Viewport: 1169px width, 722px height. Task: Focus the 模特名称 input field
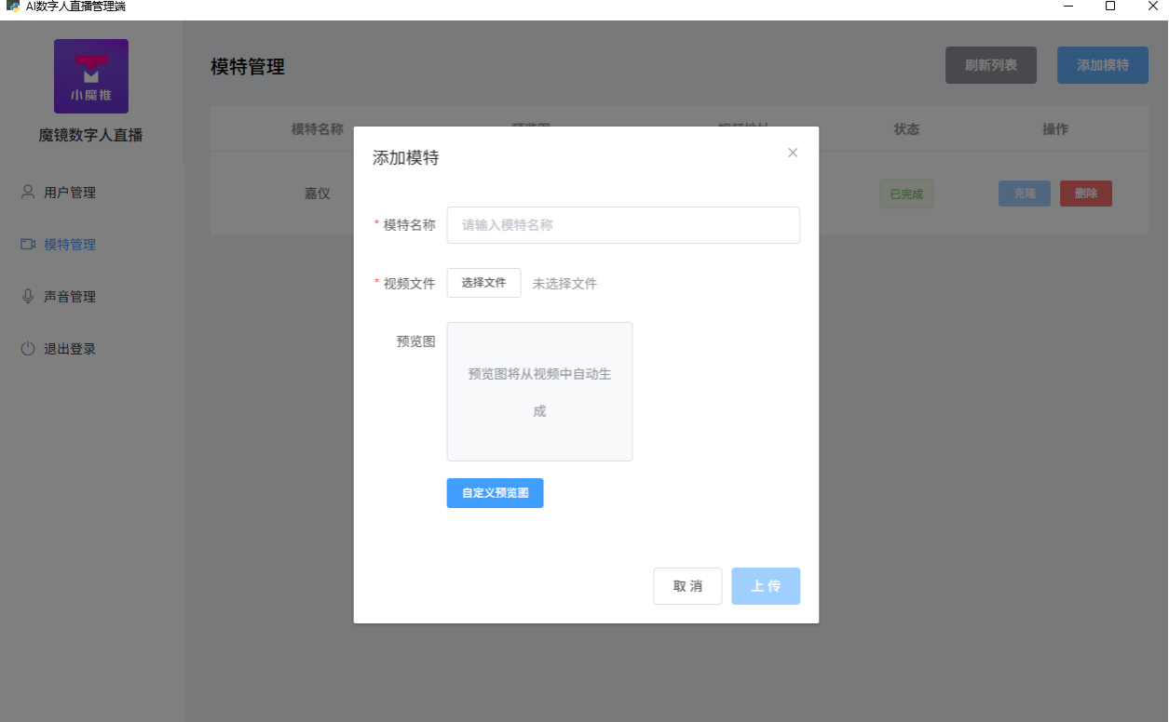pyautogui.click(x=623, y=225)
